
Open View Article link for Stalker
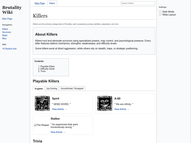coord(58,132)
